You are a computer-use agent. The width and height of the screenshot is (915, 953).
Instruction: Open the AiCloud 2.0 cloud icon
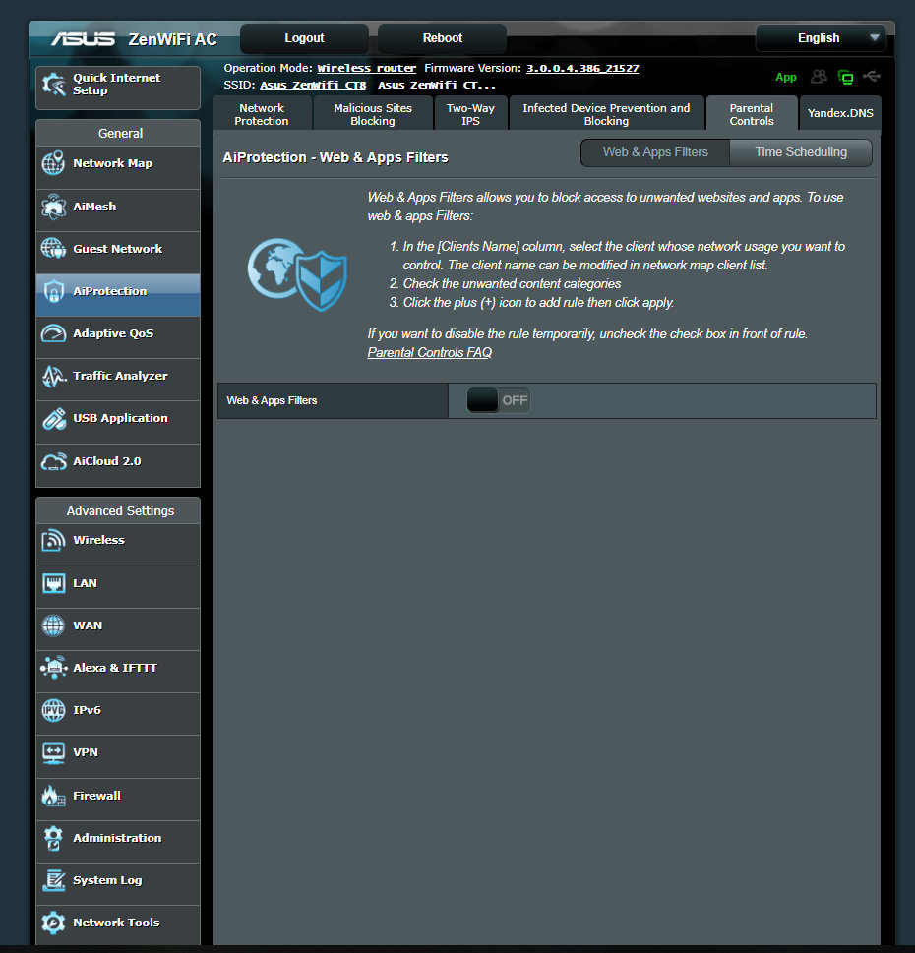54,462
